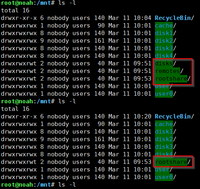Click 'nobody' owner on disks row
The height and width of the screenshot is (189, 200).
pyautogui.click(x=58, y=63)
